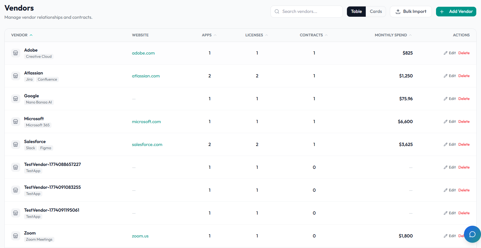Image resolution: width=481 pixels, height=248 pixels.
Task: Click the Zoom vendor store icon
Action: click(16, 236)
